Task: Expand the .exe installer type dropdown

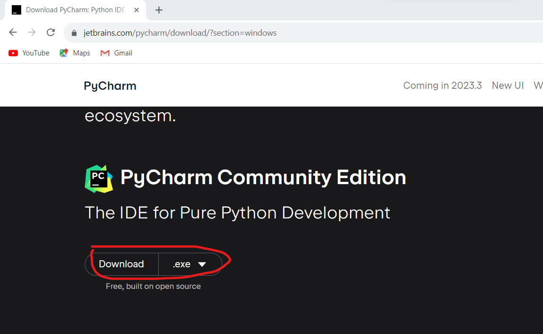Action: 190,264
